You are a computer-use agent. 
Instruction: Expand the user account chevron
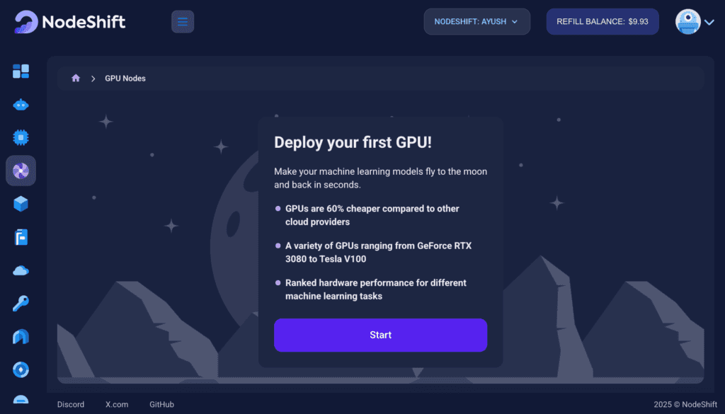click(x=709, y=22)
